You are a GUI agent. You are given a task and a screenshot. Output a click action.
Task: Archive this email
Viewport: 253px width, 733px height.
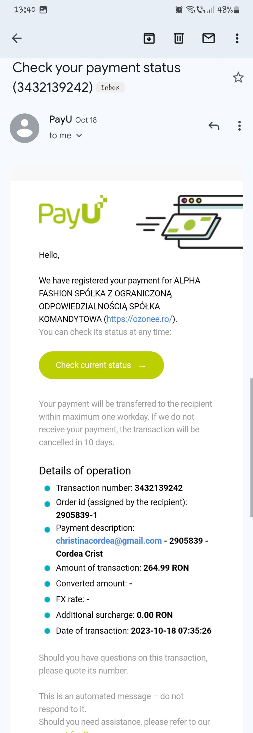coord(149,38)
